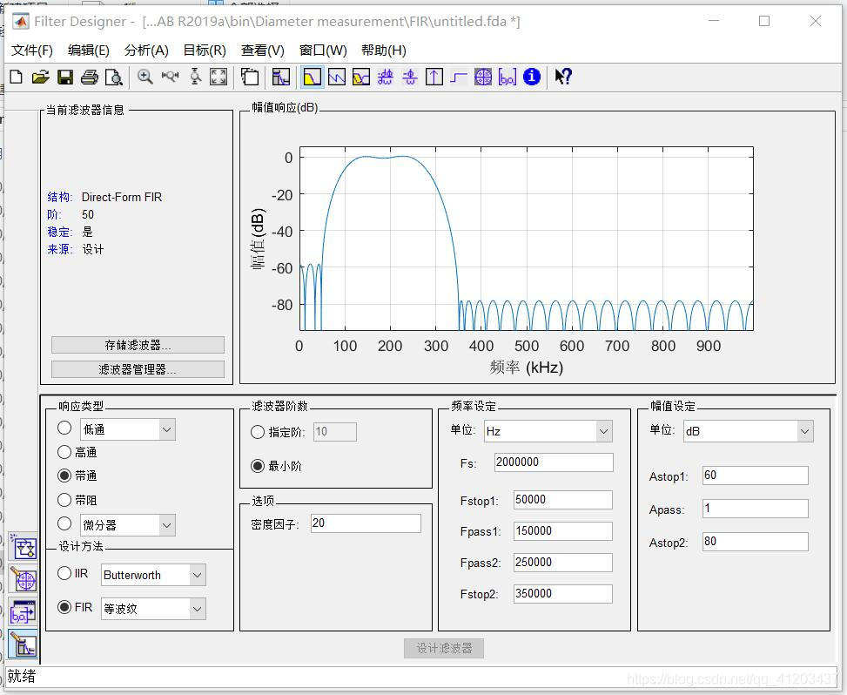
Task: Activate the What's This help cursor
Action: pyautogui.click(x=562, y=77)
